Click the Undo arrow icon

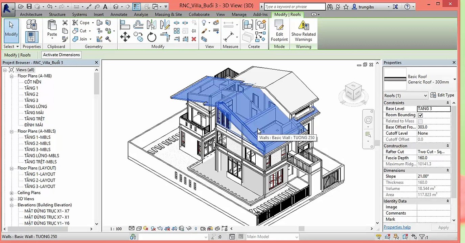click(50, 6)
